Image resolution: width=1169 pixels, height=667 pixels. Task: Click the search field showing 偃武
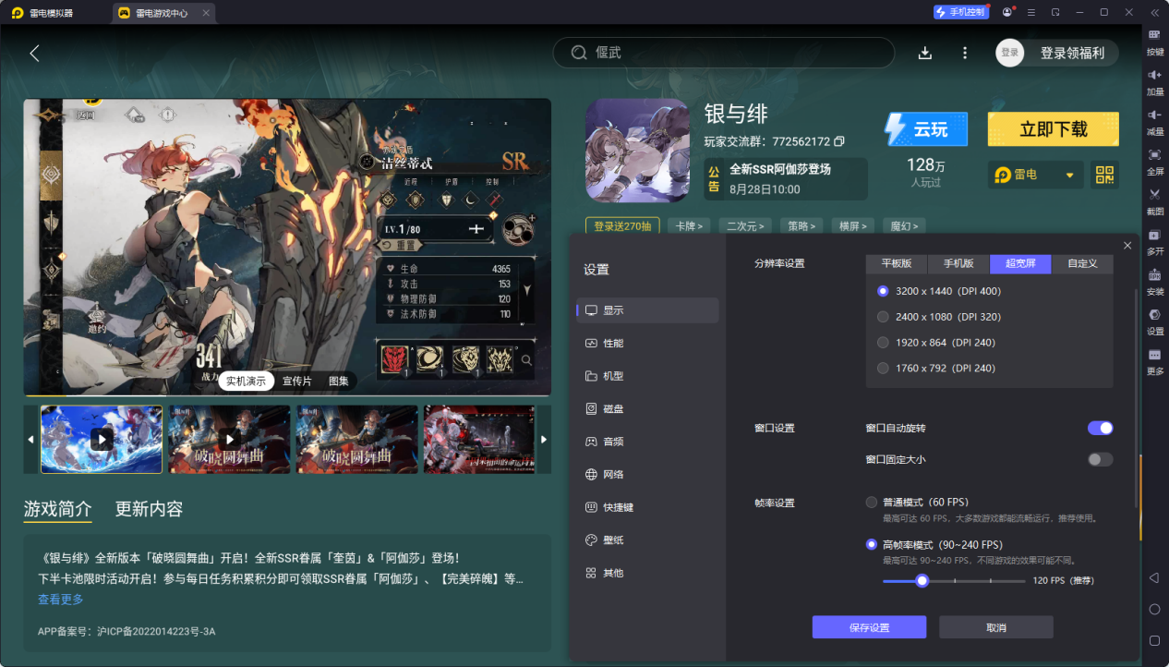tap(724, 53)
